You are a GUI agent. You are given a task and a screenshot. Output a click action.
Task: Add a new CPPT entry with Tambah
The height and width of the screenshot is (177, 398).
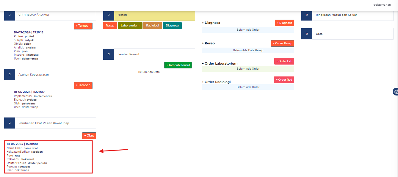point(83,26)
